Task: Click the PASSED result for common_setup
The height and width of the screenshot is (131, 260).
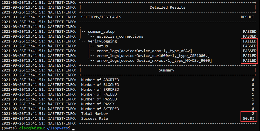Action: coord(250,32)
